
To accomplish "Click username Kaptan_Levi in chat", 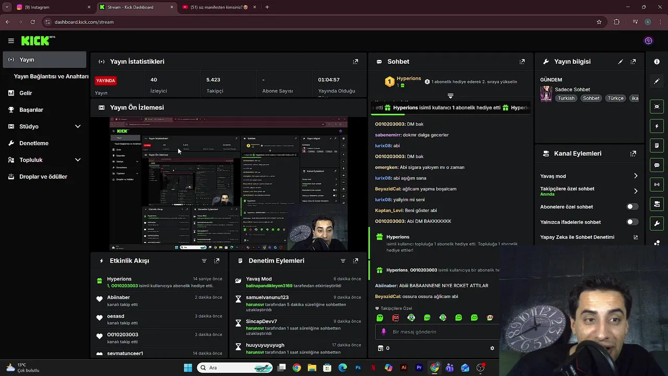I will (x=388, y=210).
